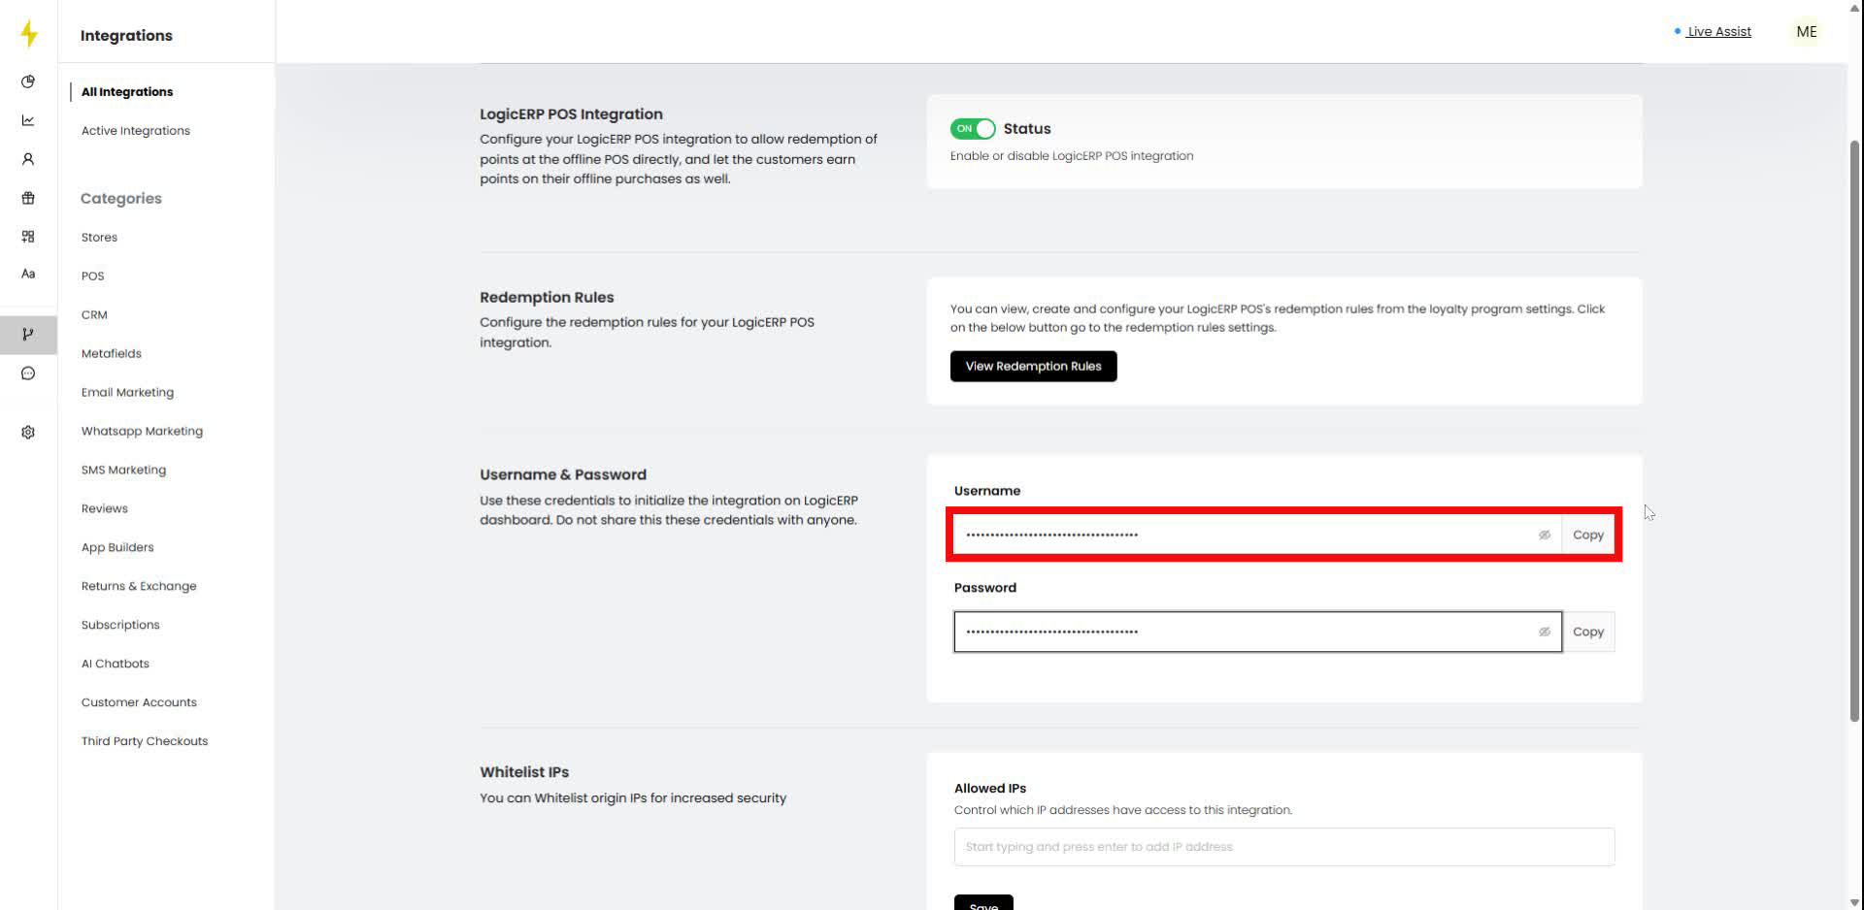
Task: Open the blocks/modules grid icon
Action: tap(28, 236)
